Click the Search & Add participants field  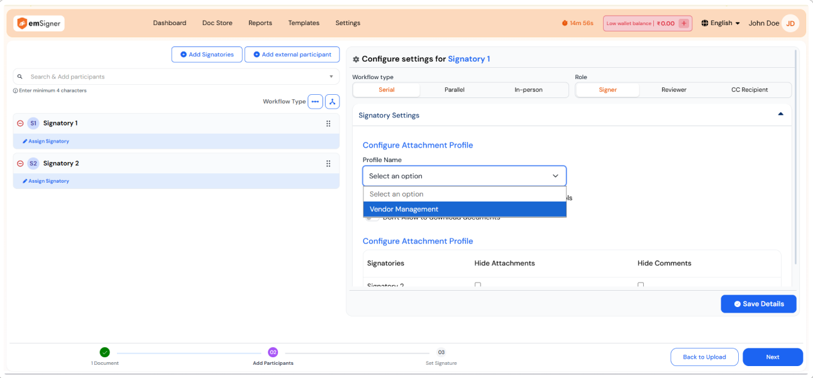[x=176, y=77]
